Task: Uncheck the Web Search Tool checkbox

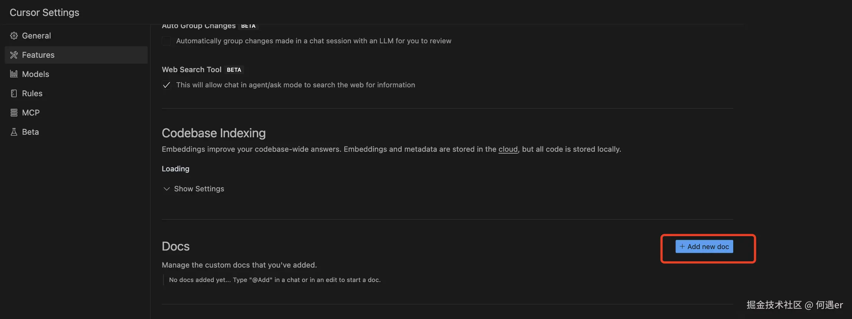Action: (167, 85)
